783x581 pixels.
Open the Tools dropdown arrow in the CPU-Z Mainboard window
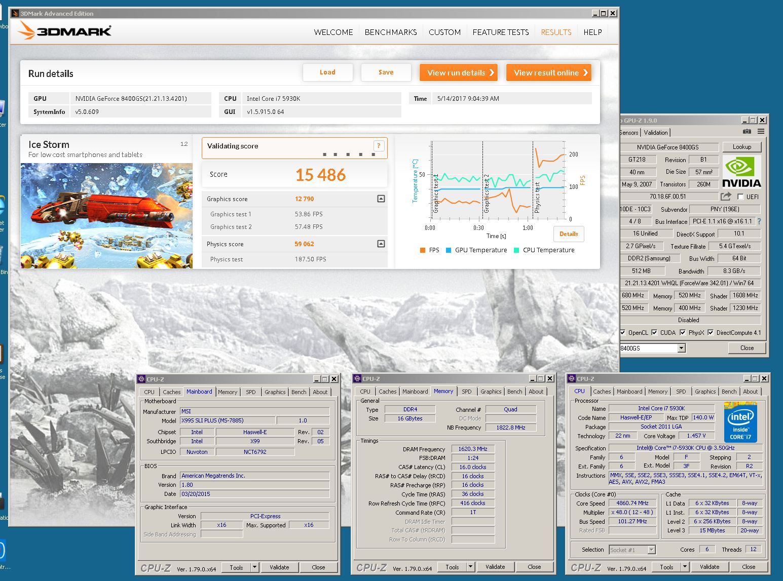(255, 567)
